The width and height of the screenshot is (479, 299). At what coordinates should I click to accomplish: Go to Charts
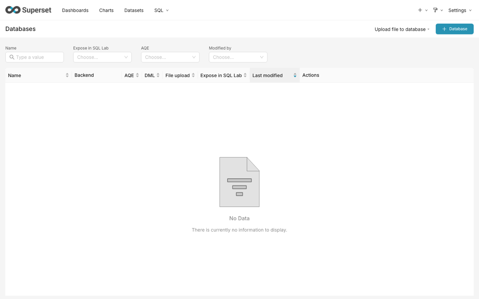click(106, 10)
